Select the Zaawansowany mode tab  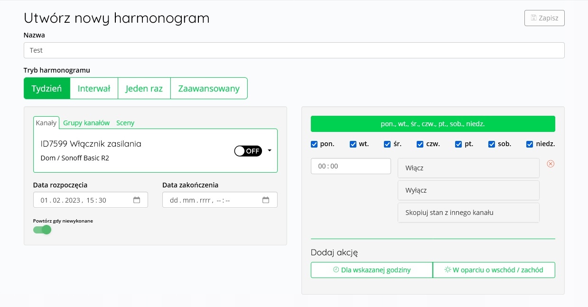click(x=209, y=88)
